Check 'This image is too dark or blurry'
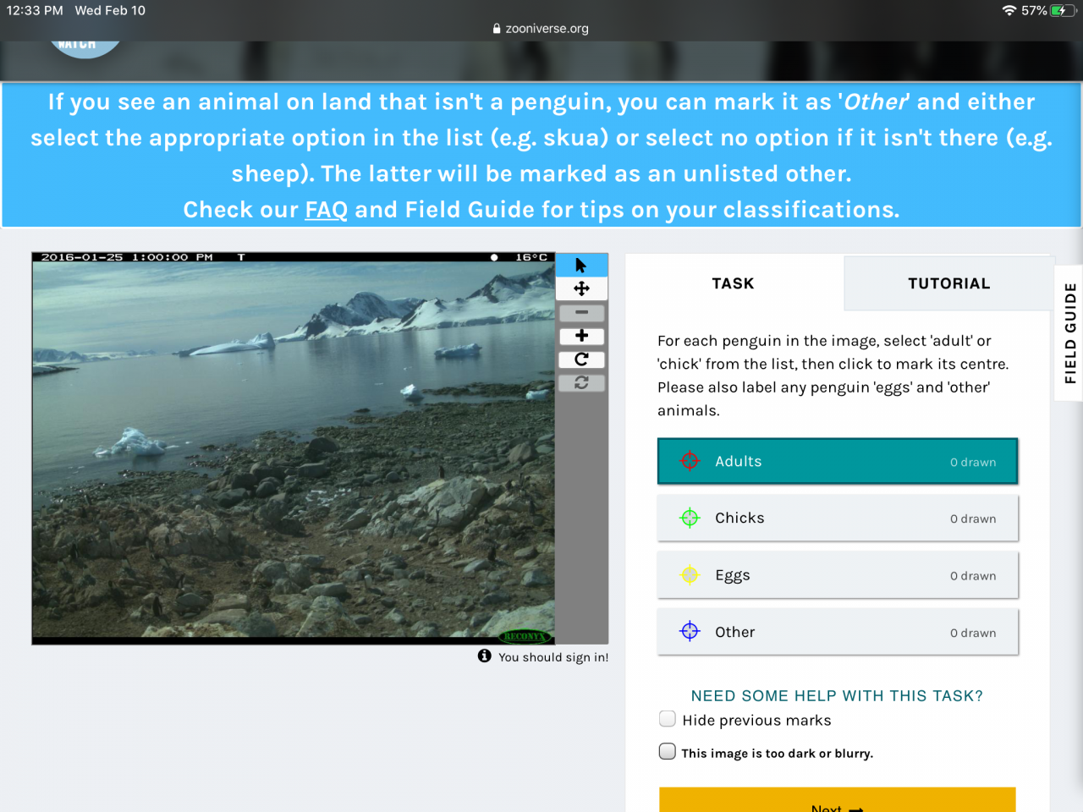Image resolution: width=1083 pixels, height=812 pixels. click(668, 751)
